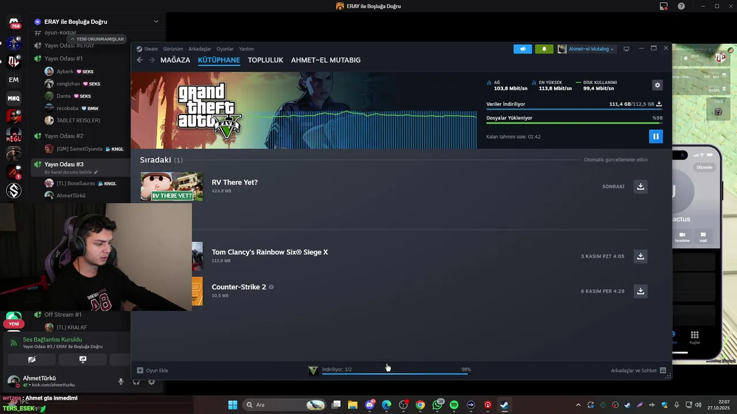
Task: Open Ahmet~el Mutabıg account dropdown
Action: (586, 49)
